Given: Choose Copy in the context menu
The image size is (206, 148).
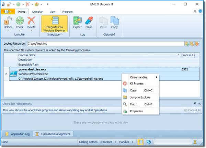Looking at the screenshot, I should point(140,90).
